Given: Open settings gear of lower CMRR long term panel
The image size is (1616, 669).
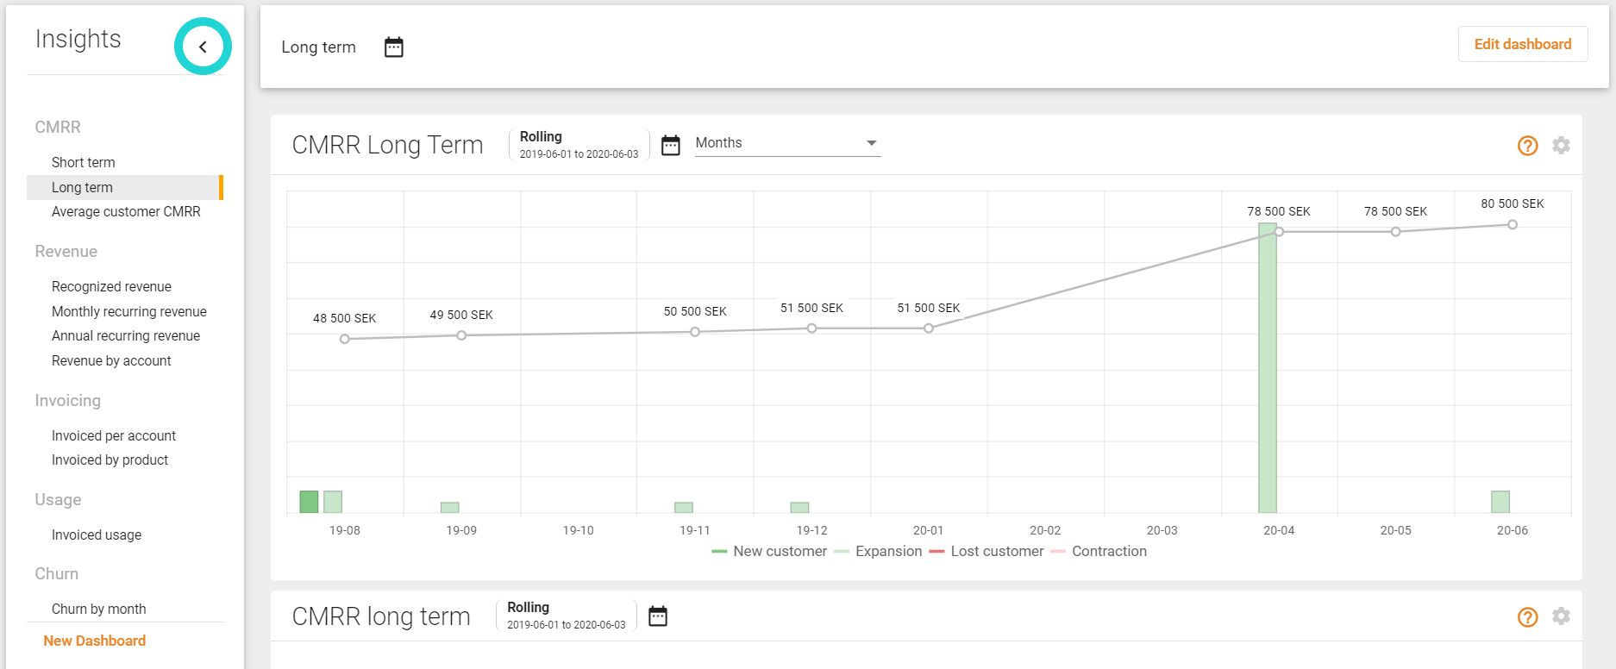Looking at the screenshot, I should point(1561,616).
